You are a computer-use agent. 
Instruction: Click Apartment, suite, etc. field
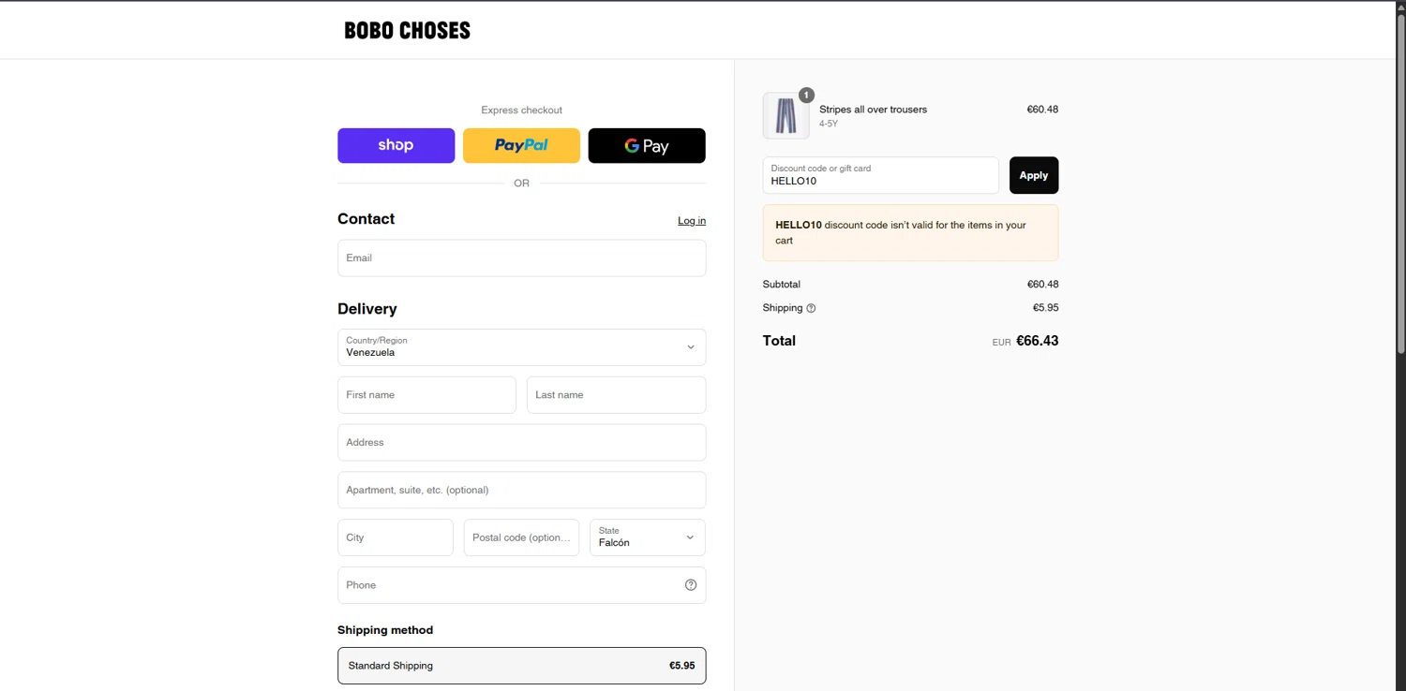click(x=521, y=490)
